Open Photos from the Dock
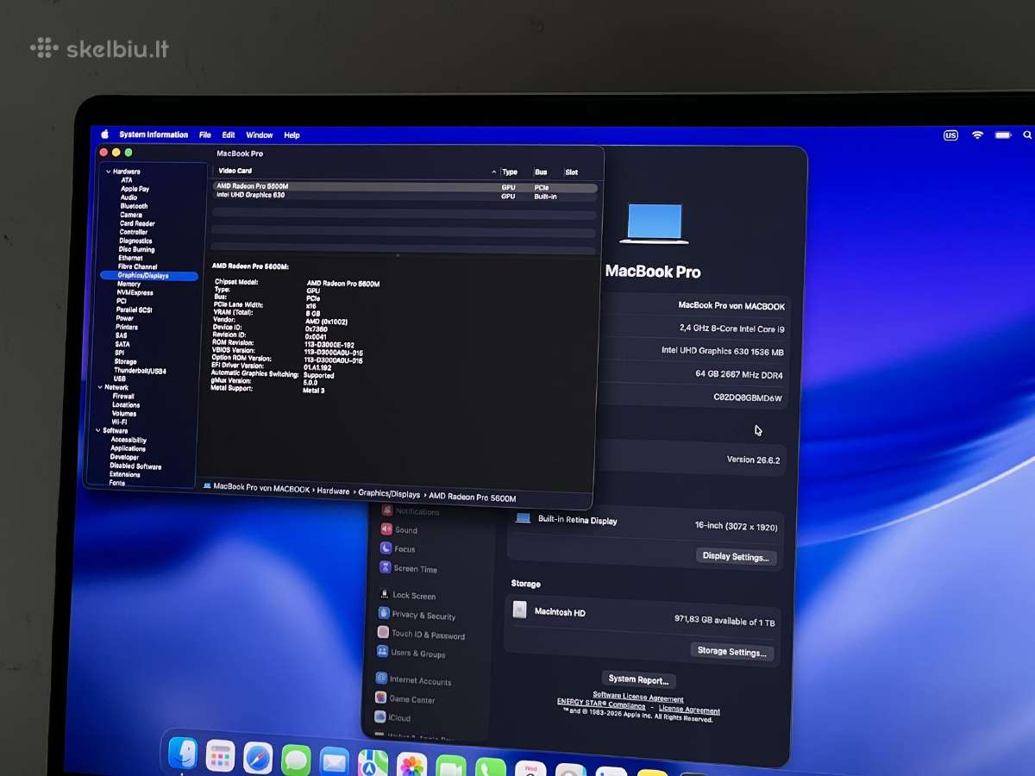The width and height of the screenshot is (1035, 776). click(x=411, y=766)
